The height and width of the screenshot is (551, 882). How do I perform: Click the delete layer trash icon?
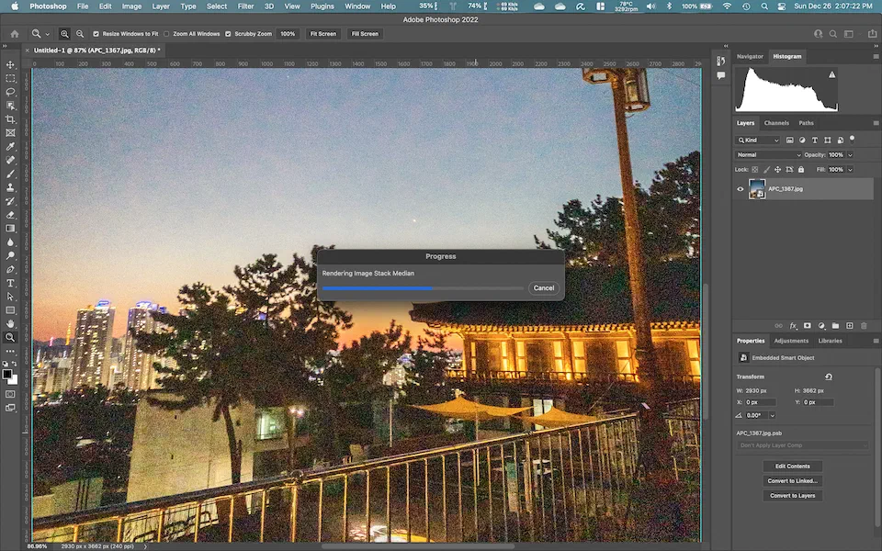864,325
